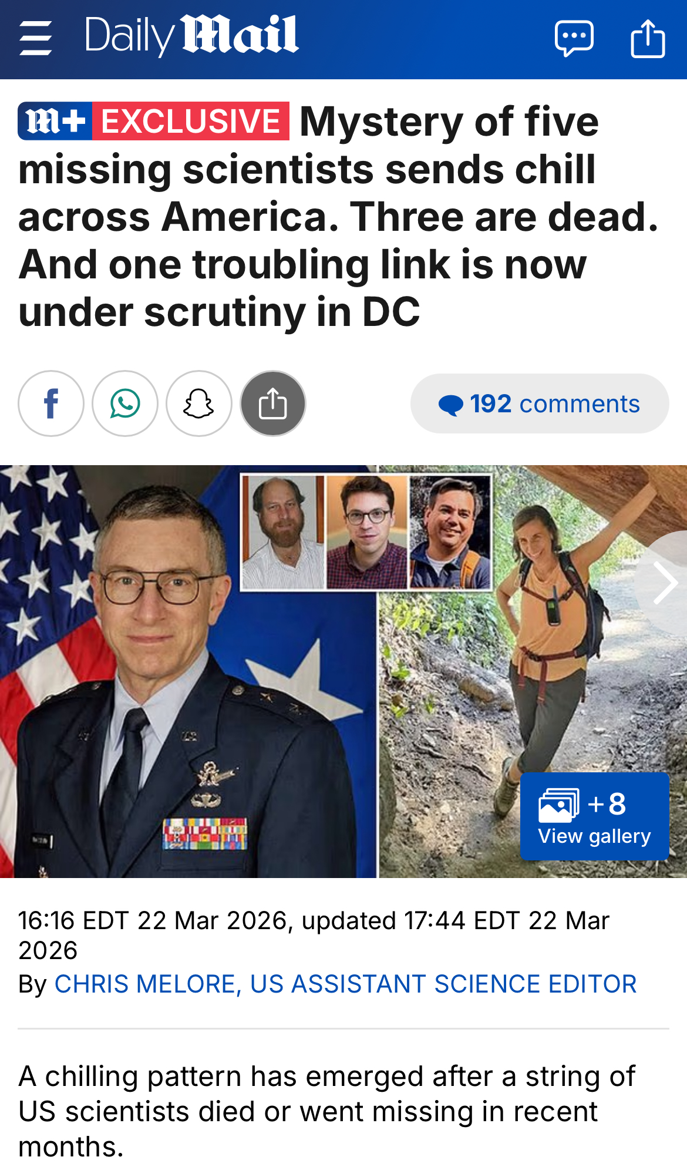Share article on Snapchat
The width and height of the screenshot is (687, 1167).
199,403
